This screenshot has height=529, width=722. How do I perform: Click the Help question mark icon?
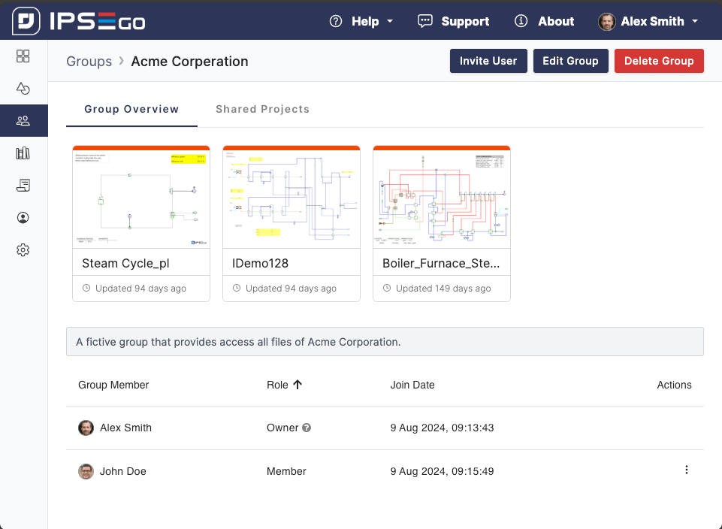(335, 21)
